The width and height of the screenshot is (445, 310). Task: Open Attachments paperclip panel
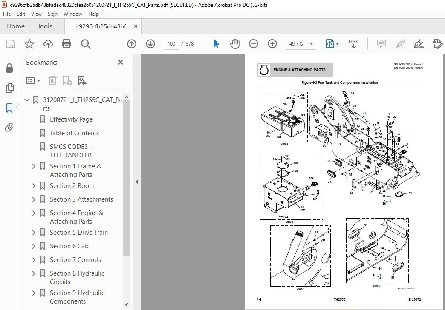[9, 128]
